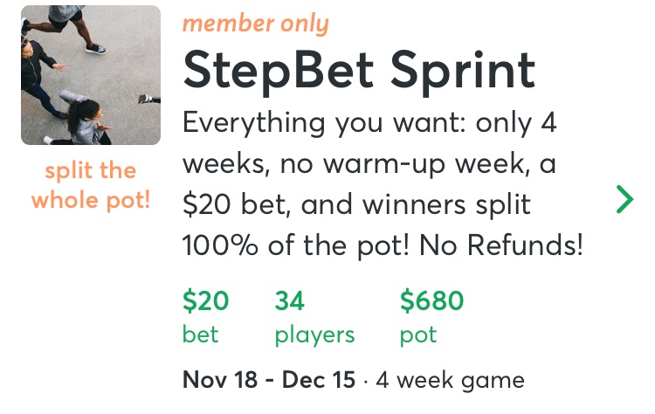Click the green 'pot' label
655x414 pixels.
[418, 335]
